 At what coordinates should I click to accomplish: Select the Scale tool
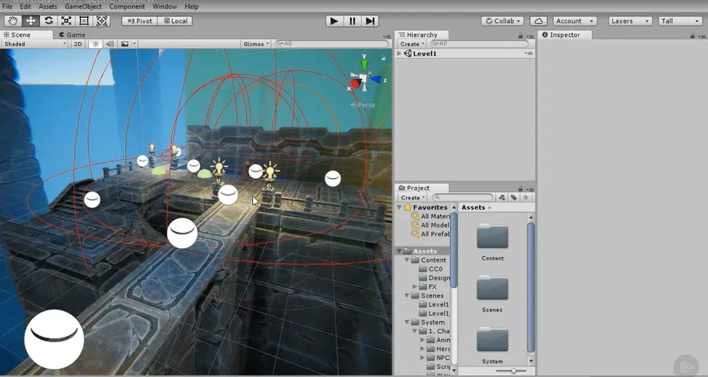coord(66,21)
